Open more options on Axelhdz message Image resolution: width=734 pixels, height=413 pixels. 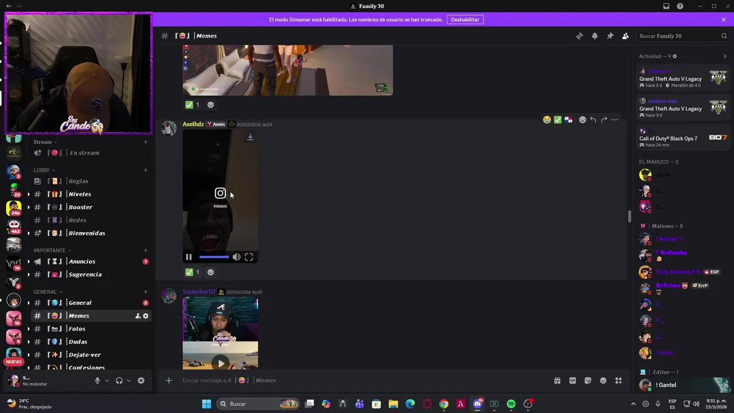tap(615, 120)
